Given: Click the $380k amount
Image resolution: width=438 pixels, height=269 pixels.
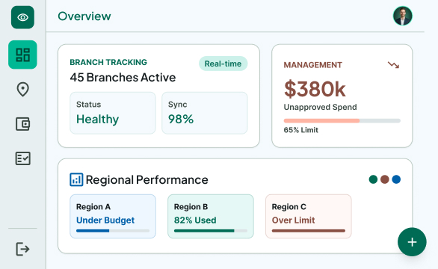Looking at the screenshot, I should pyautogui.click(x=315, y=89).
